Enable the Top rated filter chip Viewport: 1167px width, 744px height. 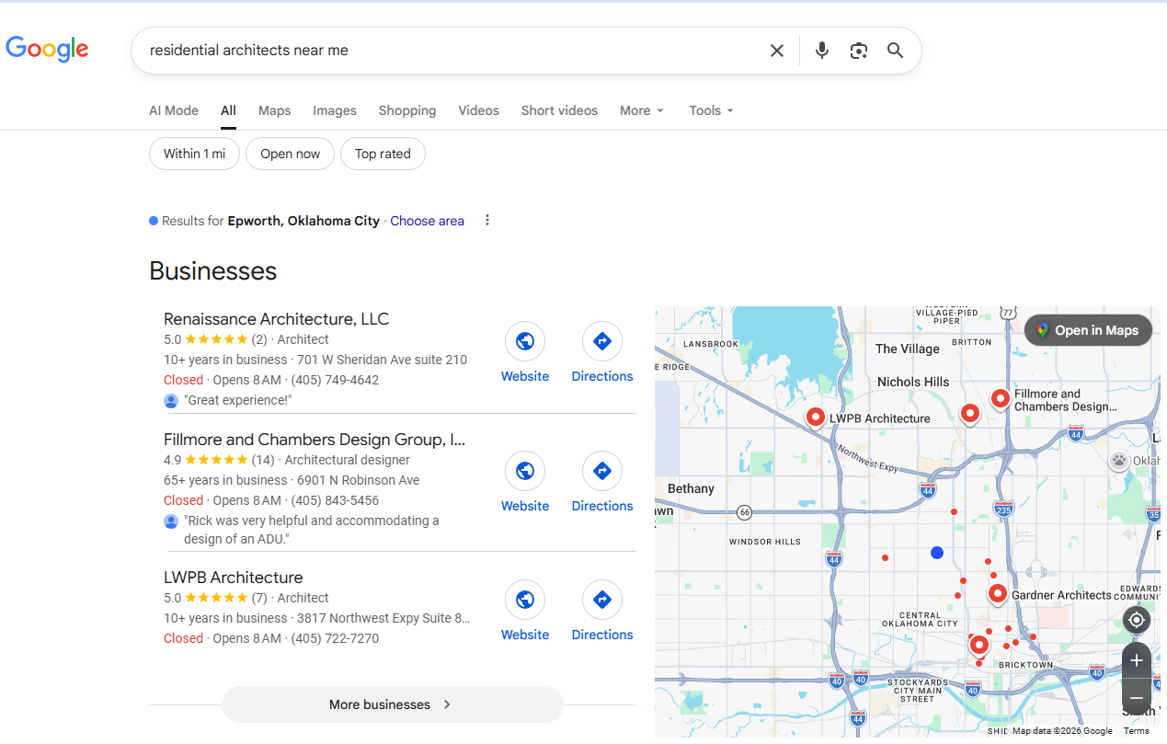(383, 154)
